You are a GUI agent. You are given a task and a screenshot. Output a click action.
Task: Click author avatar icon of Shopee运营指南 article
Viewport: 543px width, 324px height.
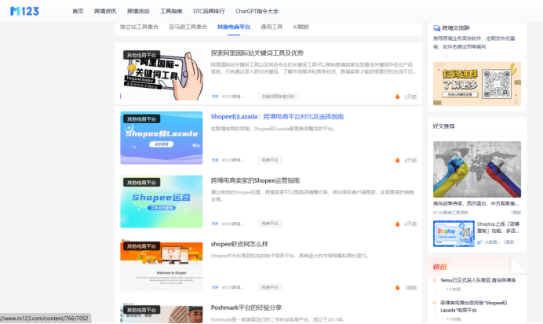coord(215,224)
